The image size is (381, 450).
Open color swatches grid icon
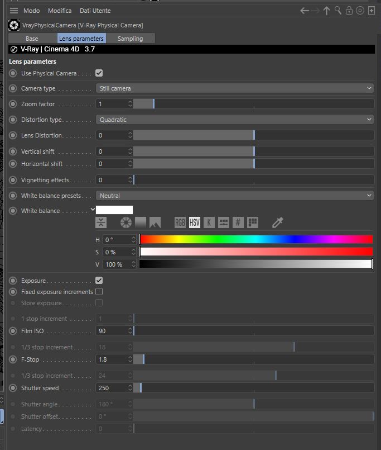(x=253, y=222)
